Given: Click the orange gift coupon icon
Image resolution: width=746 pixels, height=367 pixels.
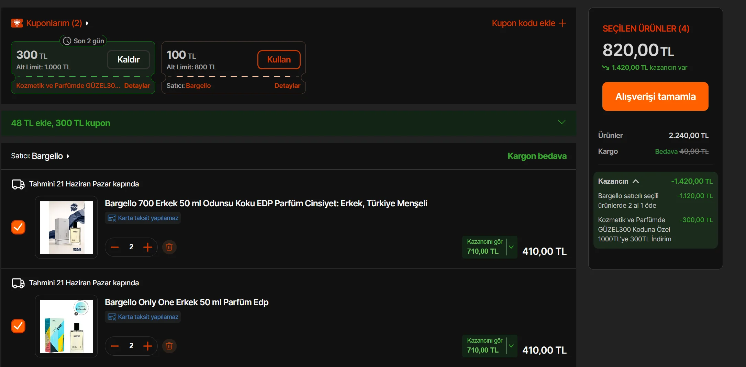Looking at the screenshot, I should point(17,23).
